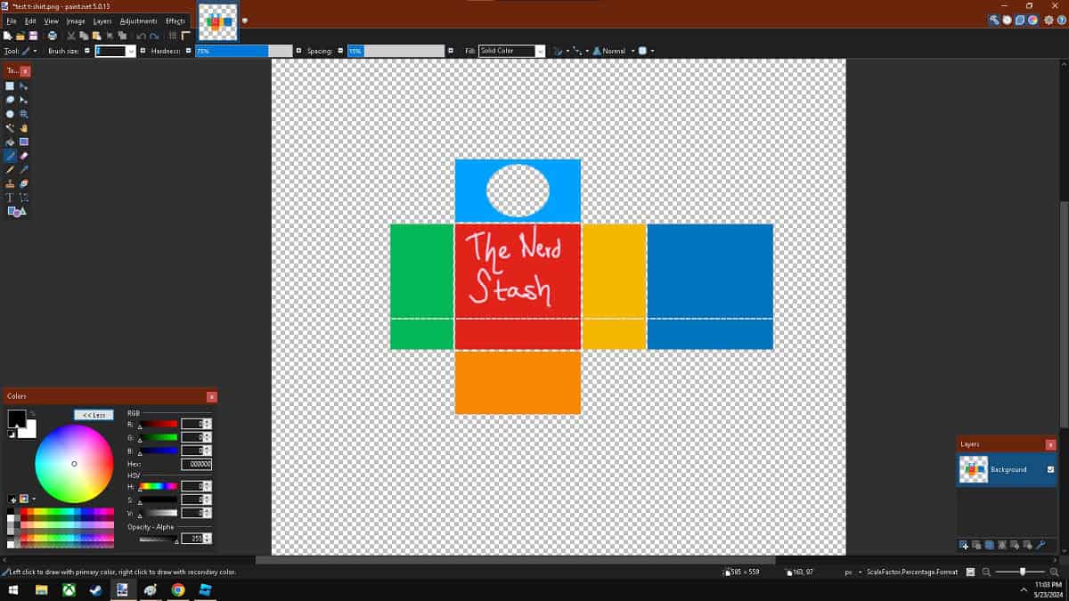Viewport: 1069px width, 601px height.
Task: Click the decrement stepper beside Brush size
Action: point(86,51)
